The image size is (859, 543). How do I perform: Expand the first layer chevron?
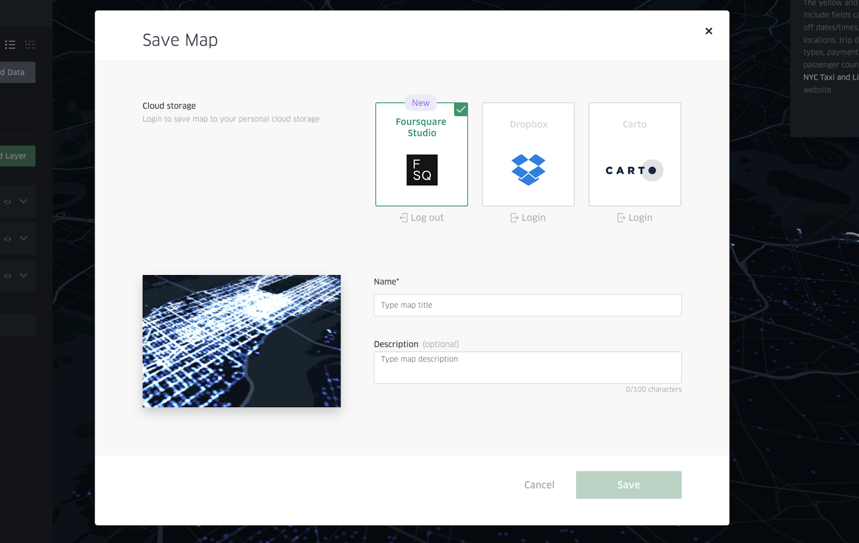[24, 201]
